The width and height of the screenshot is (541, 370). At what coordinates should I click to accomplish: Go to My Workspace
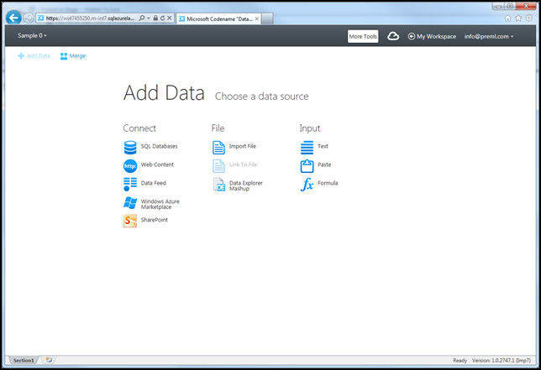coord(432,36)
